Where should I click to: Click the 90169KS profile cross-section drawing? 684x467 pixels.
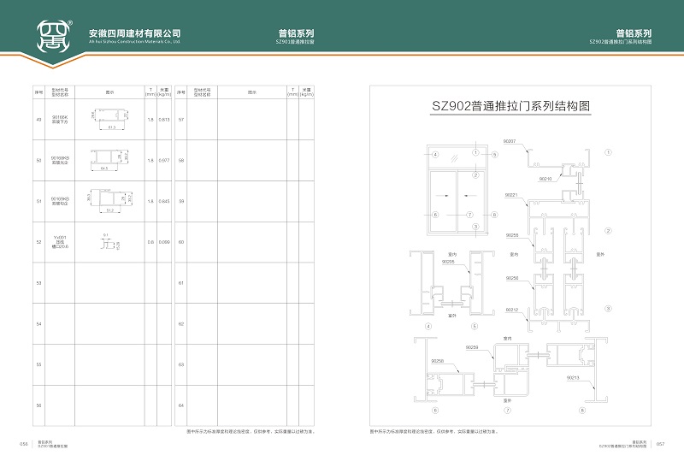[109, 202]
